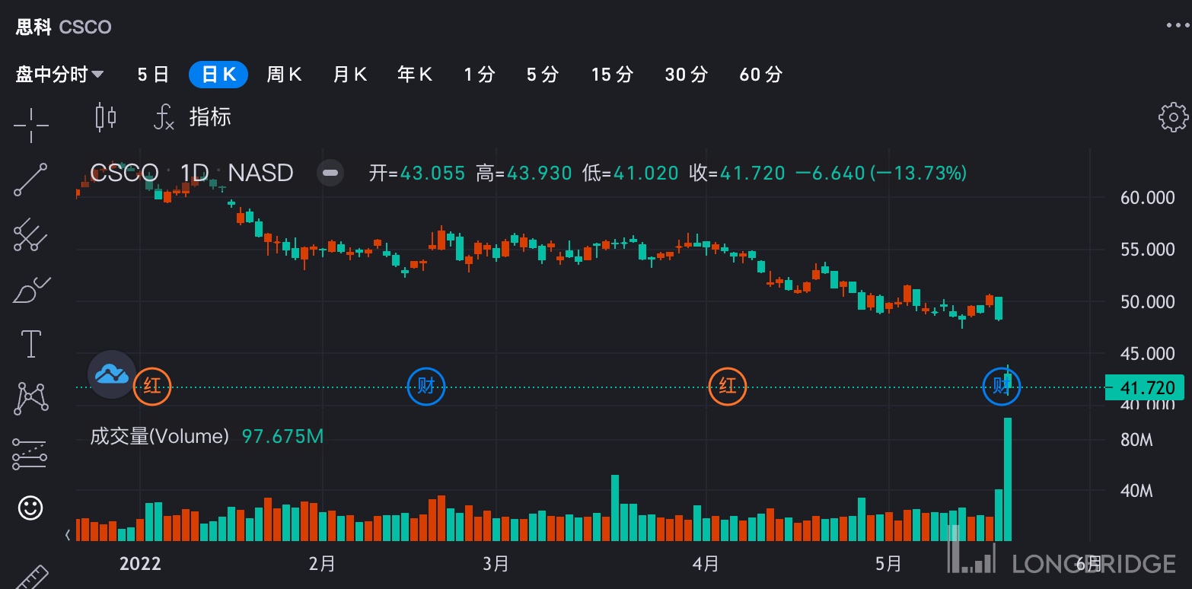Click the 97.675M volume value
1192x589 pixels.
282,436
